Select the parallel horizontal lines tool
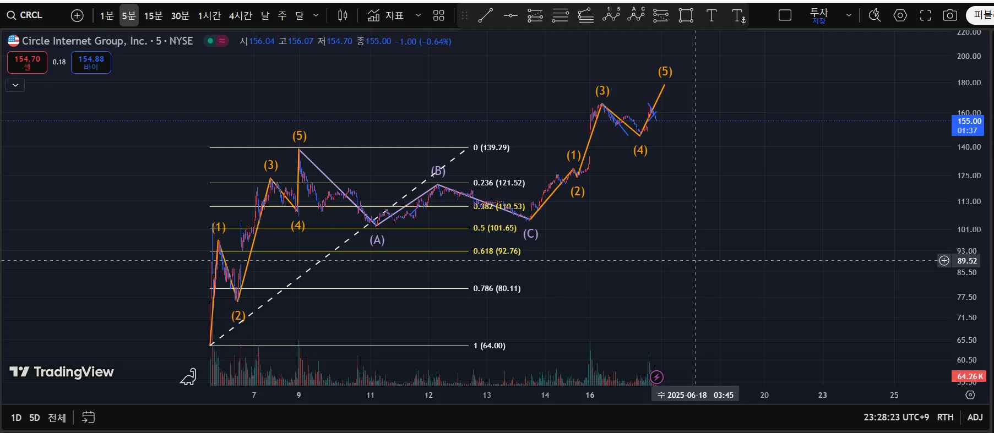The width and height of the screenshot is (994, 433). pos(560,15)
